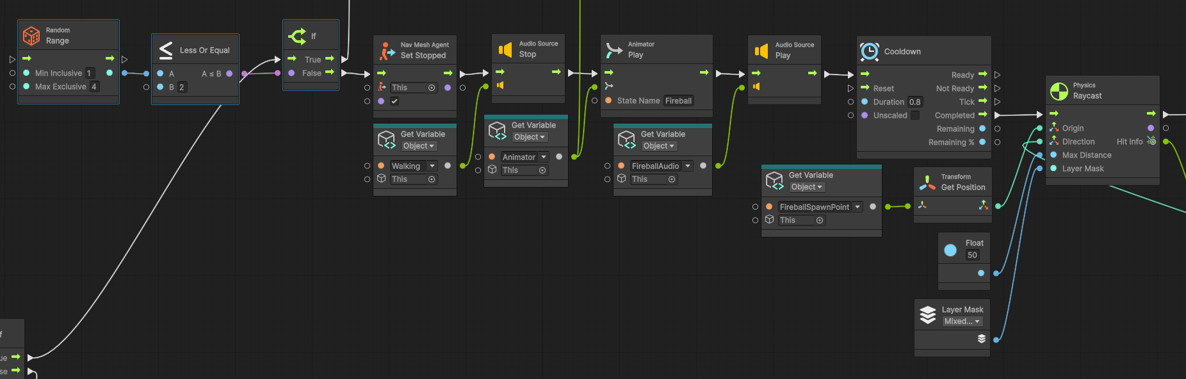
Task: Click the If branch node icon
Action: pos(297,36)
